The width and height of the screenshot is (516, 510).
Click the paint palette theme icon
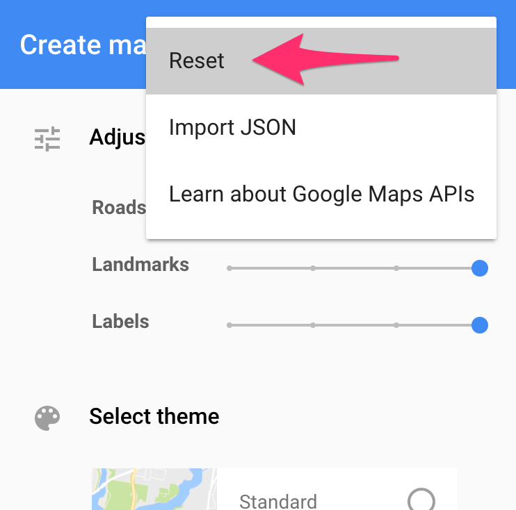tap(47, 418)
